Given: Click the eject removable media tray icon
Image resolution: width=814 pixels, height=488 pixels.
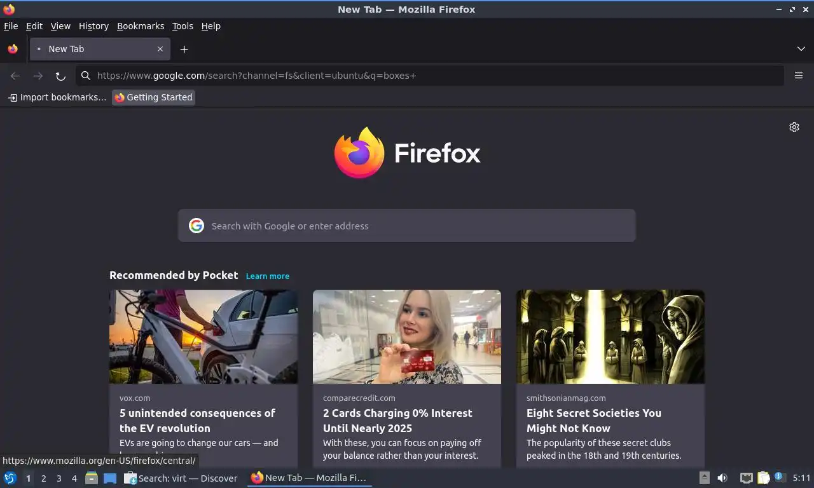Looking at the screenshot, I should pos(705,478).
